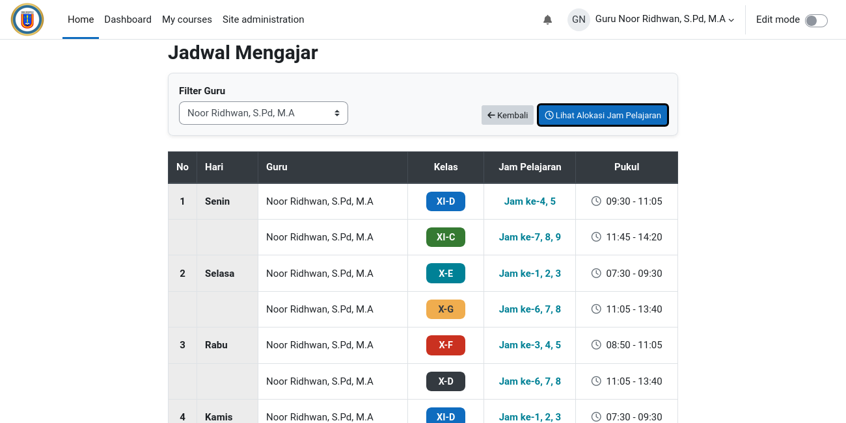The width and height of the screenshot is (846, 423).
Task: Click the clock icon in the X-D row
Action: click(x=596, y=381)
